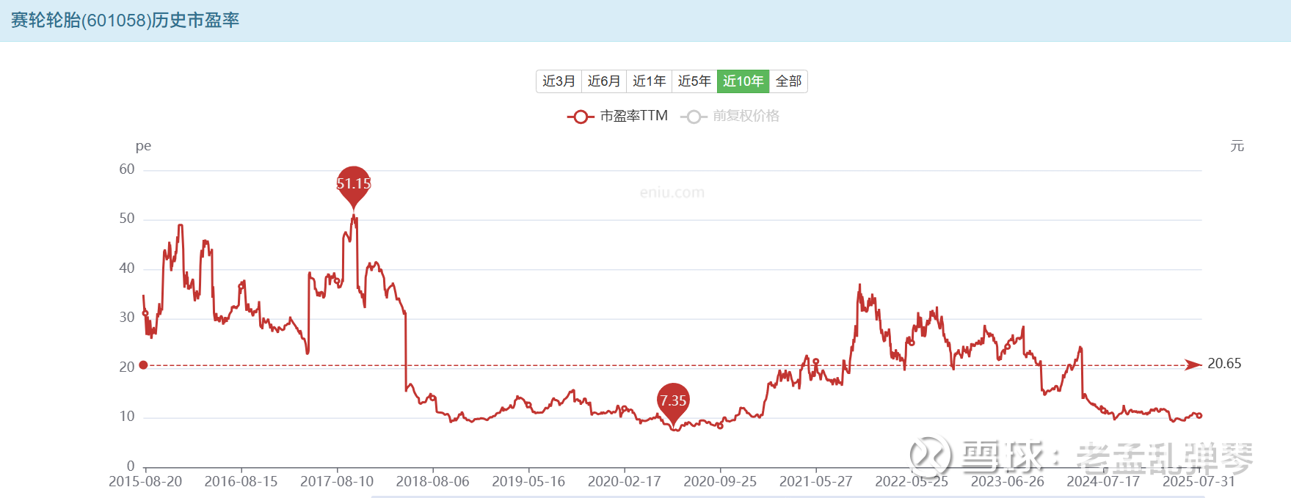Click the 2021-05-27 date axis label
Screen dimensions: 1291x498
pos(815,482)
